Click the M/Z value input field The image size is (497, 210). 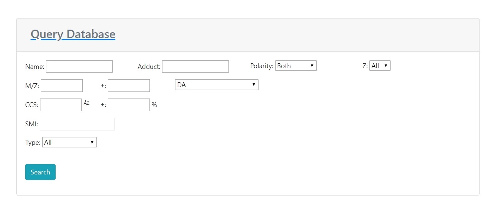62,86
